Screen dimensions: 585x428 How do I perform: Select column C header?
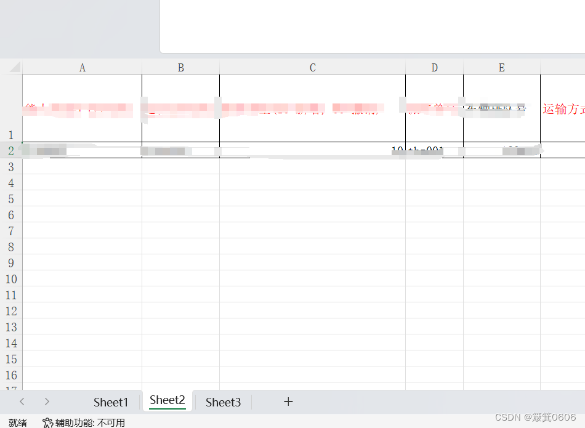[x=313, y=68]
